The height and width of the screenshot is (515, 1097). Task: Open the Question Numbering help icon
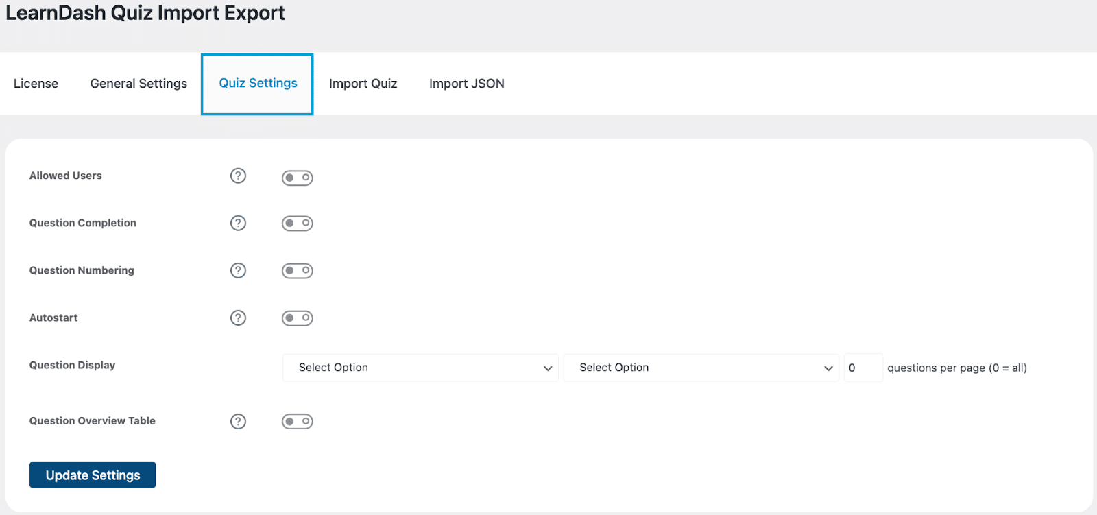(x=238, y=270)
